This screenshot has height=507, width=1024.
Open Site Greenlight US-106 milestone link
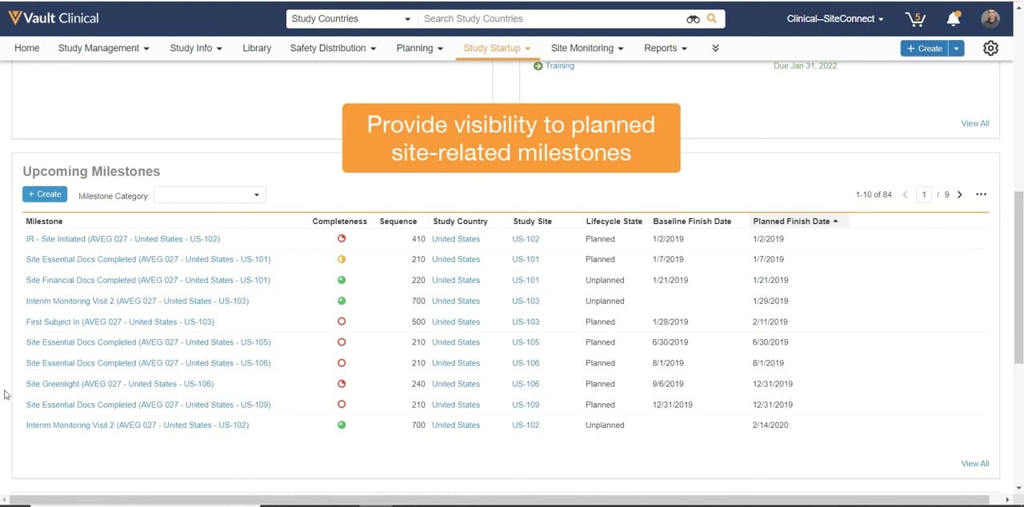point(120,384)
